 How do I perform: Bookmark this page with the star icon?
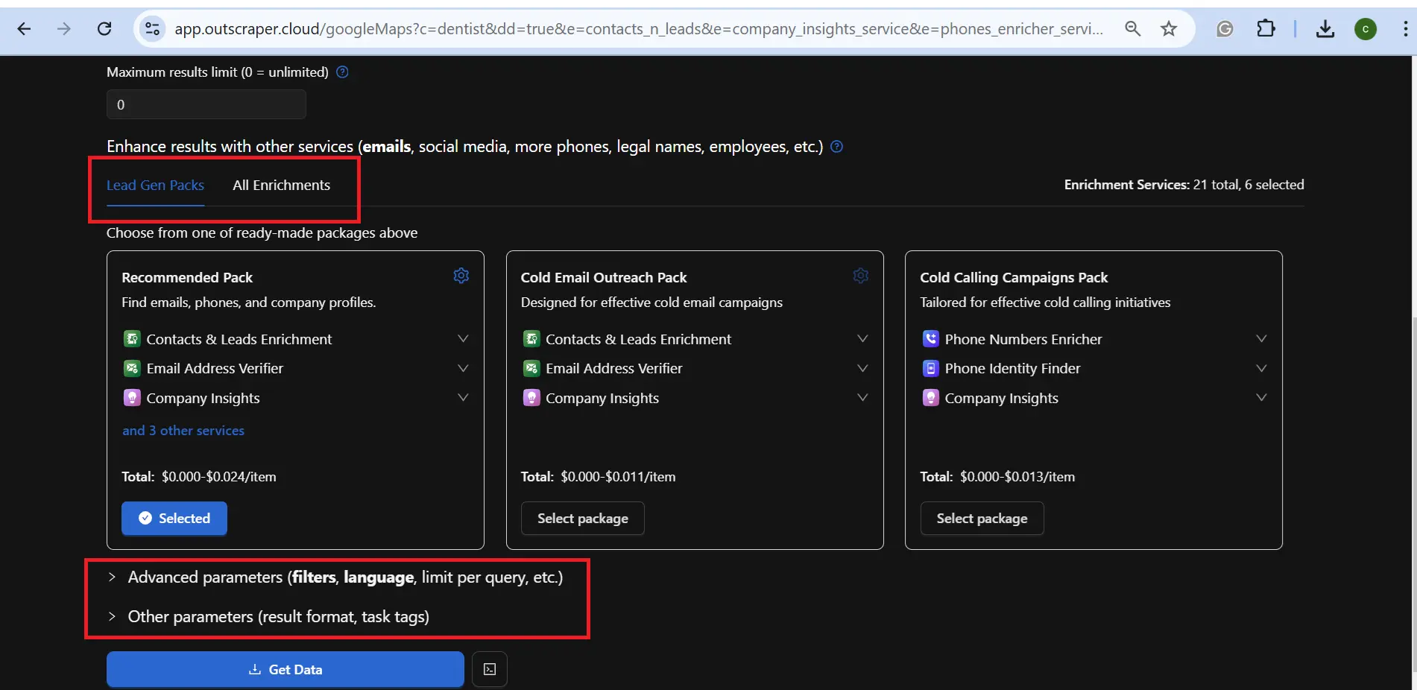click(1168, 29)
